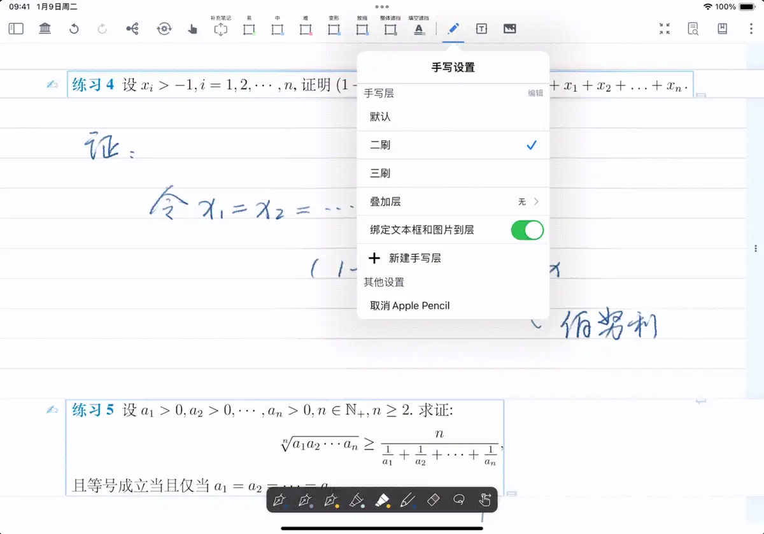The height and width of the screenshot is (534, 764).
Task: Select the finger swipe gesture tool
Action: (485, 500)
